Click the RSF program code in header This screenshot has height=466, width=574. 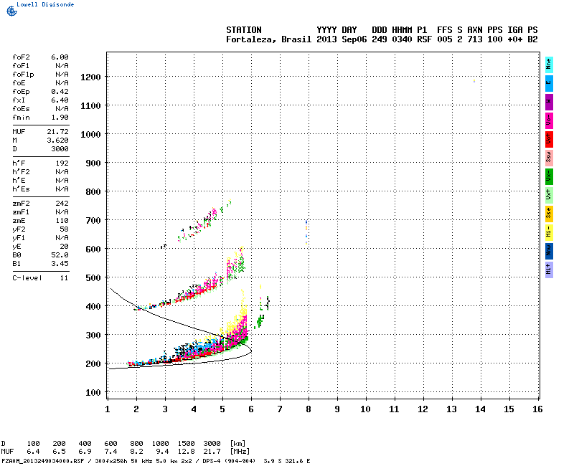(424, 39)
